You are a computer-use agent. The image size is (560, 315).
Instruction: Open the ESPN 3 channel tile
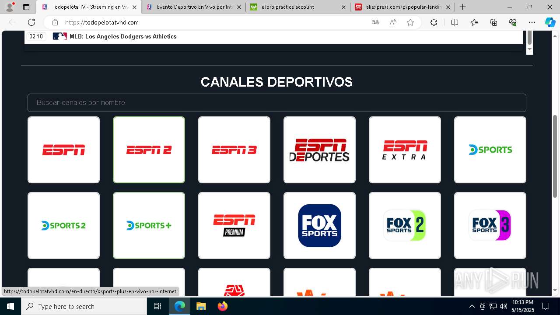coord(234,150)
